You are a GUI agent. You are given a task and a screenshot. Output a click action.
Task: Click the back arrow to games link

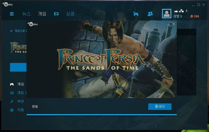pos(18,31)
